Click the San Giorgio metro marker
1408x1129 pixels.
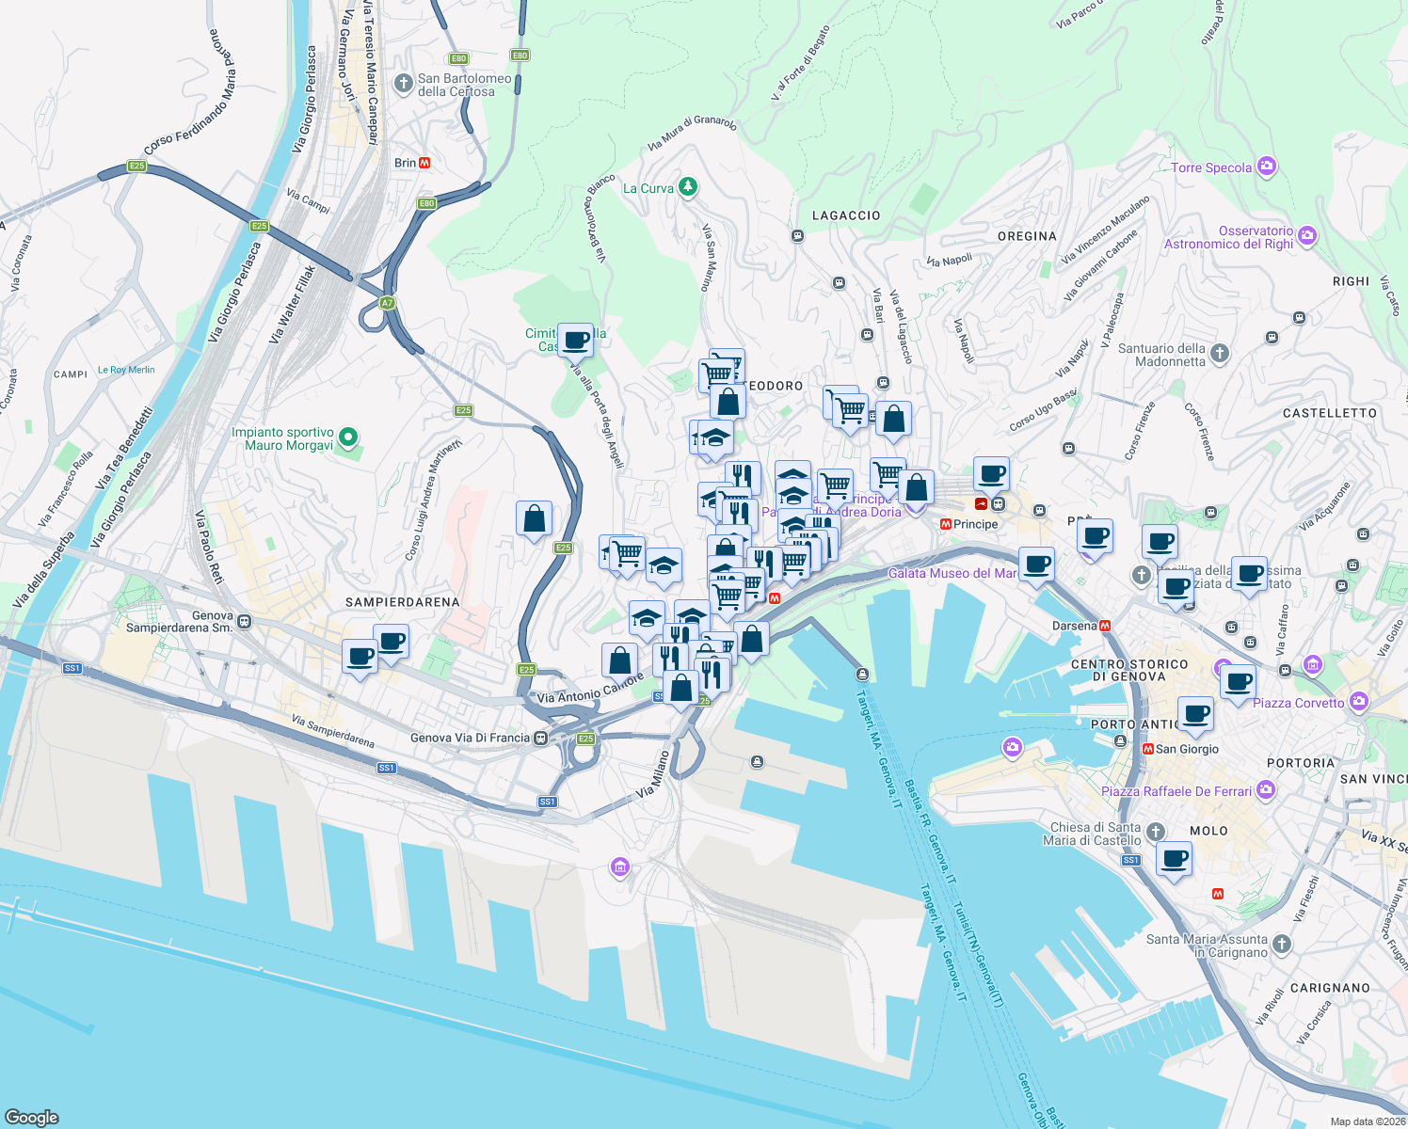1149,748
